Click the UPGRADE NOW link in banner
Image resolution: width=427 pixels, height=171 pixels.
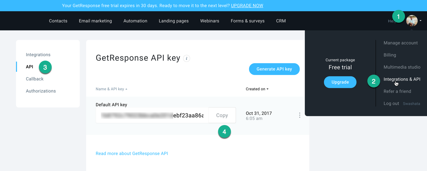tap(247, 6)
